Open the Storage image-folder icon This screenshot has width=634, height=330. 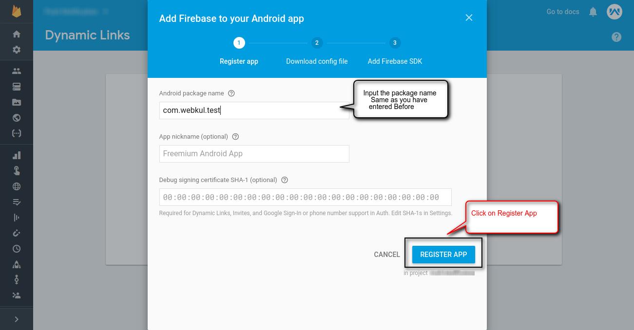(x=17, y=102)
